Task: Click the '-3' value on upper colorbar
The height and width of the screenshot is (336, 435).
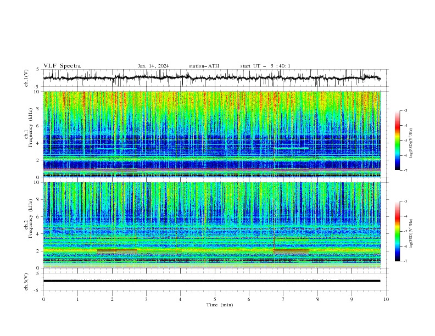Action: click(405, 110)
